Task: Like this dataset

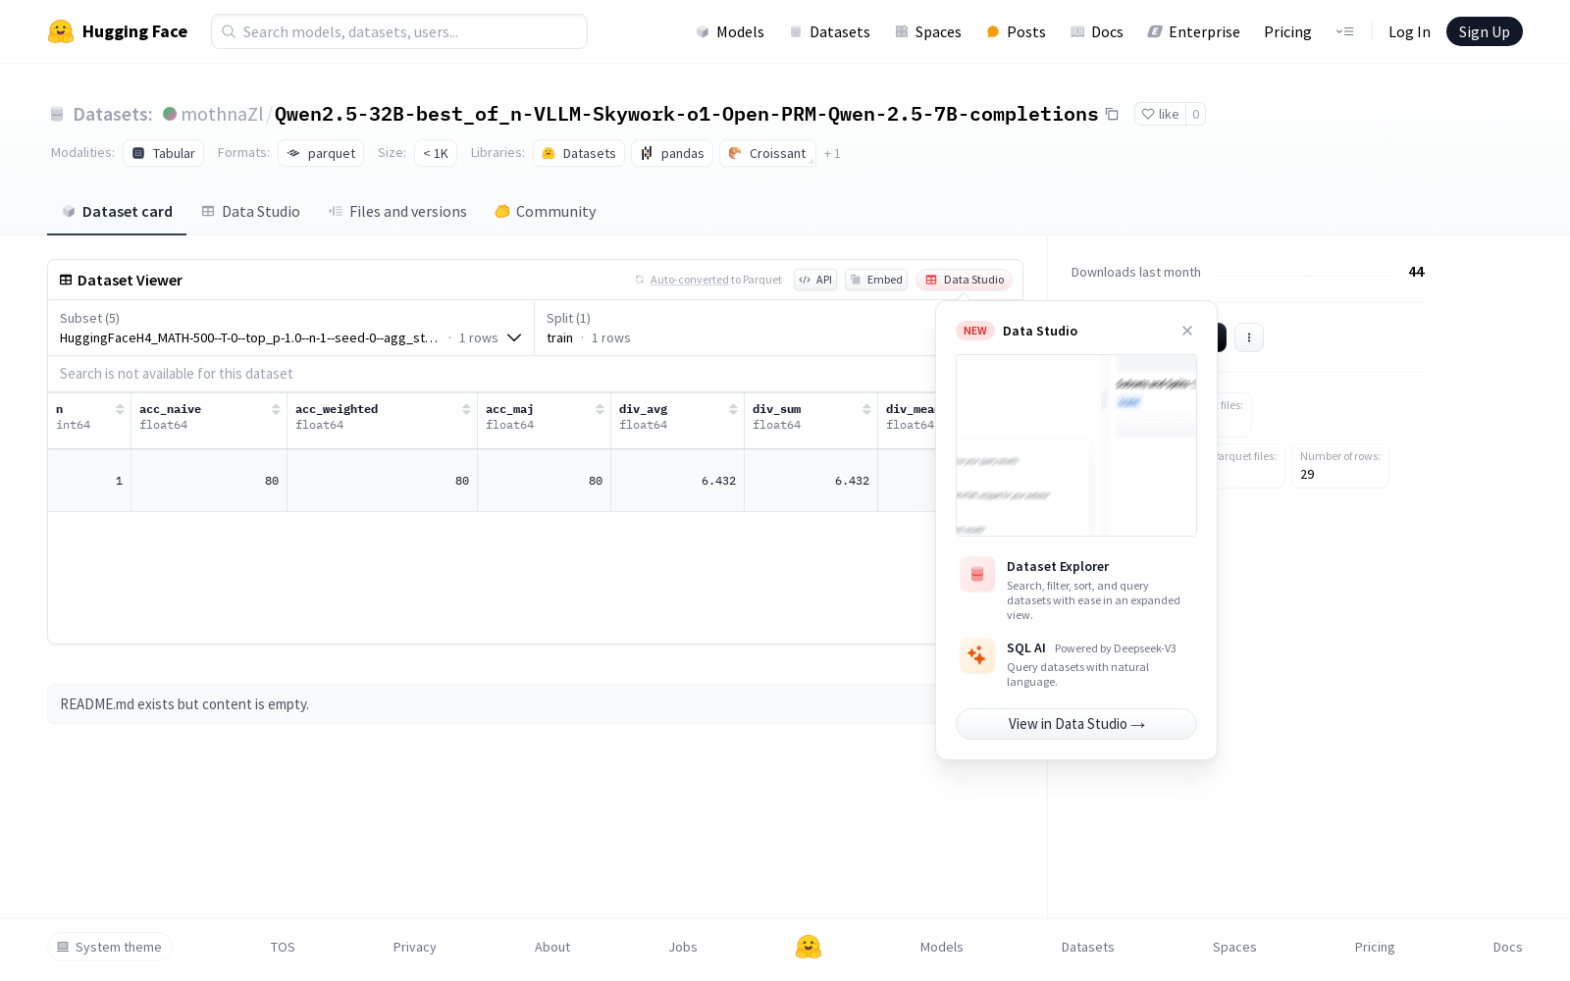Action: coord(1160,114)
